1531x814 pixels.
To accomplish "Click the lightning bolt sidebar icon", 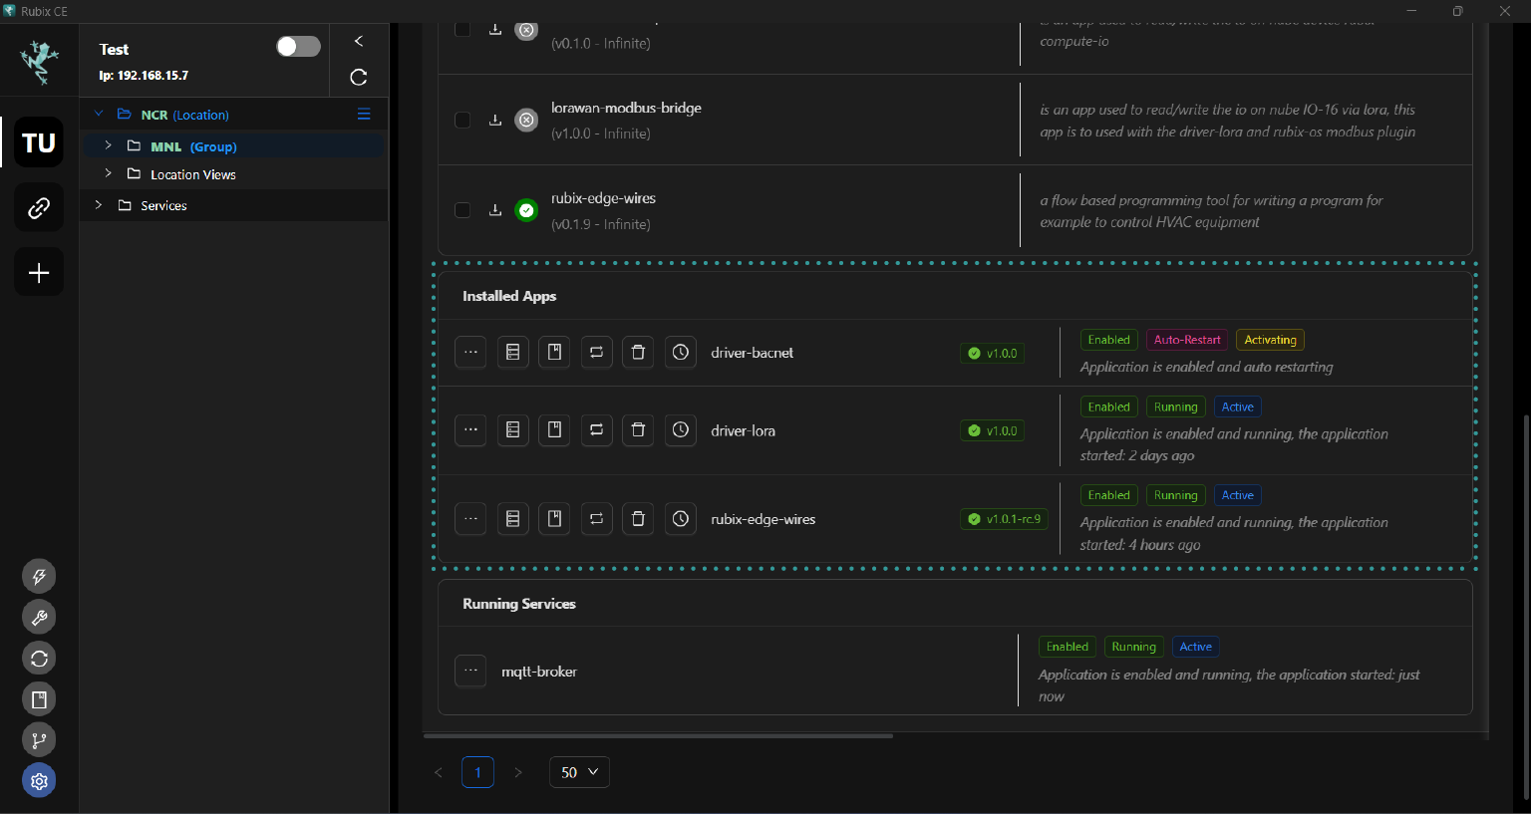I will pos(39,576).
